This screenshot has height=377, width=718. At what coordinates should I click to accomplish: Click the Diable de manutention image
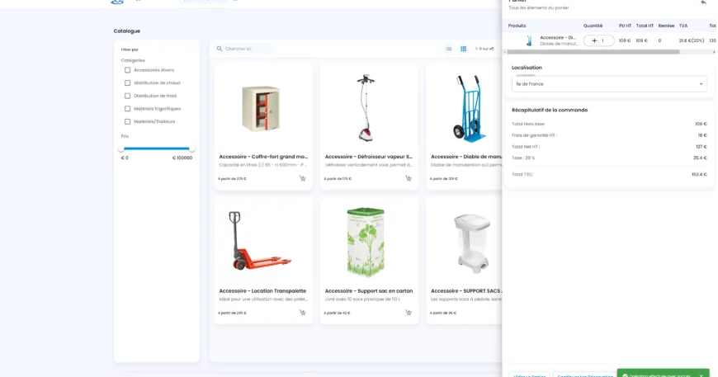click(468, 108)
